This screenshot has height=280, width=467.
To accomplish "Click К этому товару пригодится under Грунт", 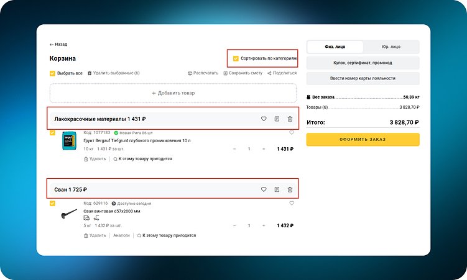I will point(142,159).
